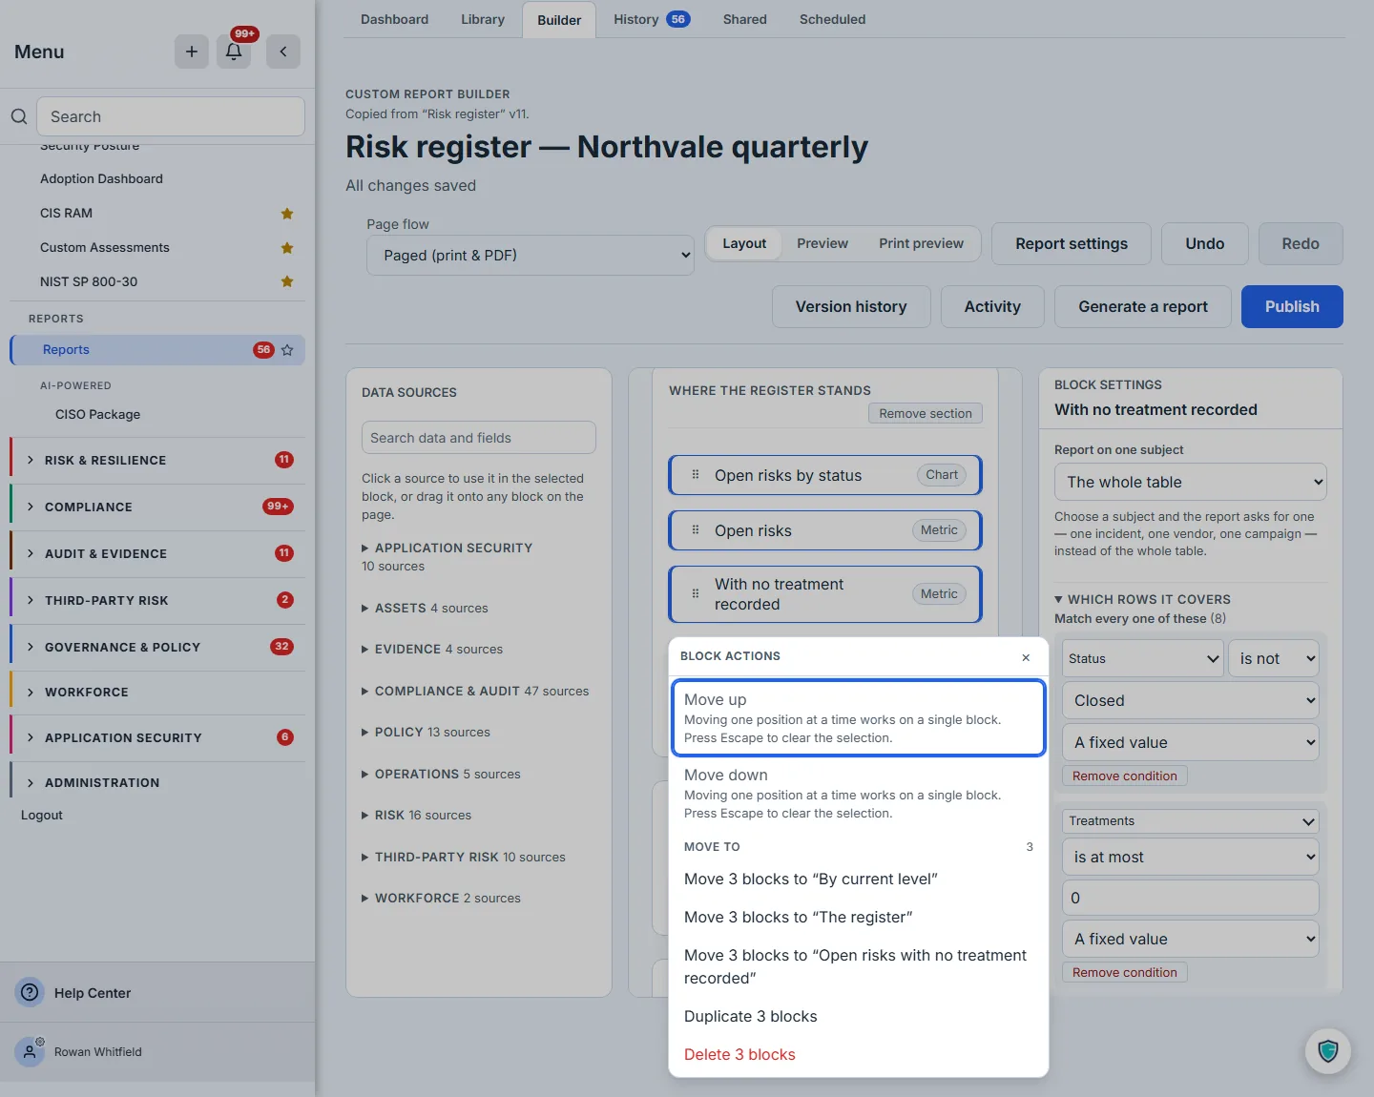The width and height of the screenshot is (1374, 1097).
Task: Click the Rowan Whitfield user avatar icon
Action: pos(30,1051)
